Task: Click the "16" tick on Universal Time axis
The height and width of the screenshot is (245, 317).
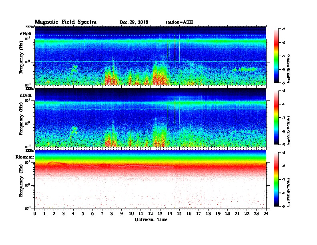Action: point(189,214)
